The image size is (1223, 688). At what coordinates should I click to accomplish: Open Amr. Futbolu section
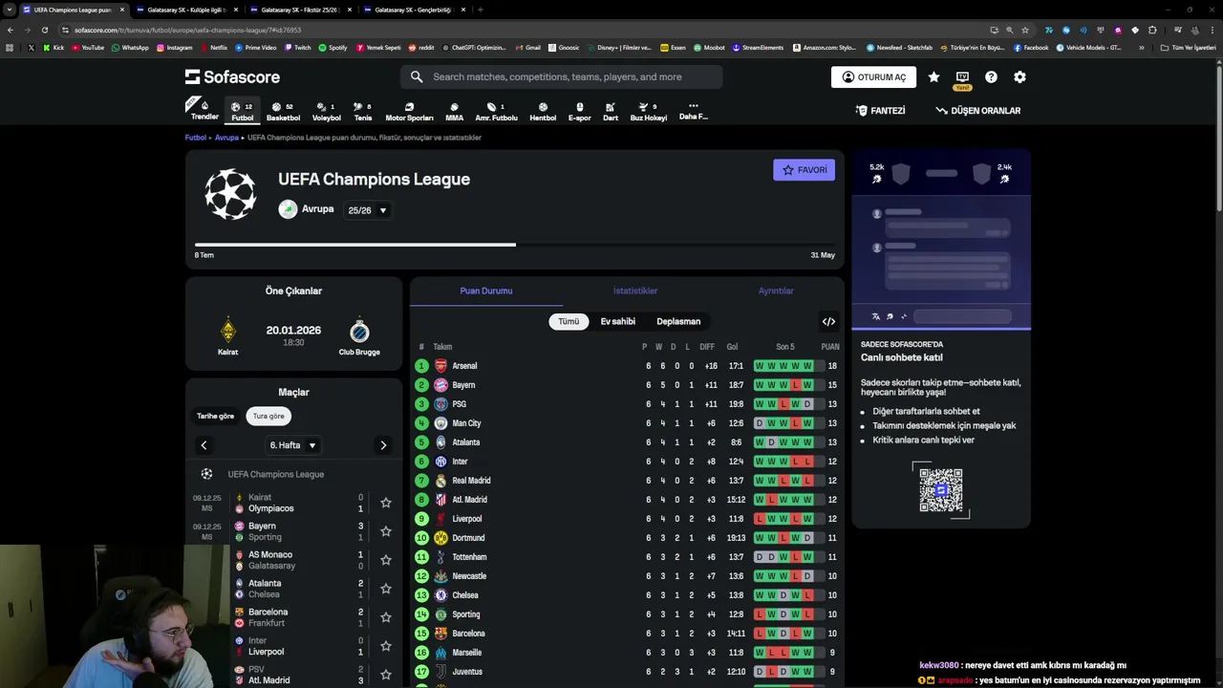point(496,111)
